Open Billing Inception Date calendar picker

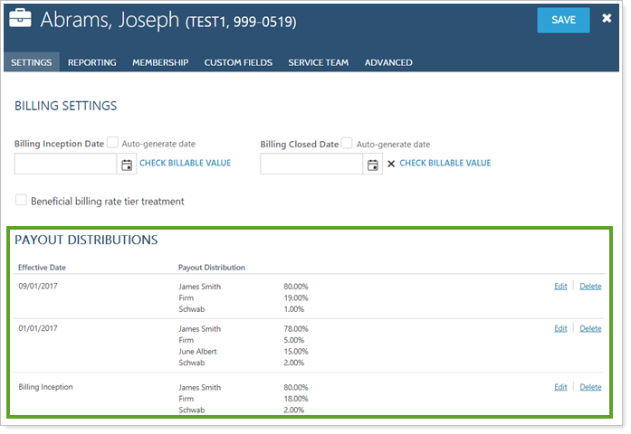(x=127, y=164)
